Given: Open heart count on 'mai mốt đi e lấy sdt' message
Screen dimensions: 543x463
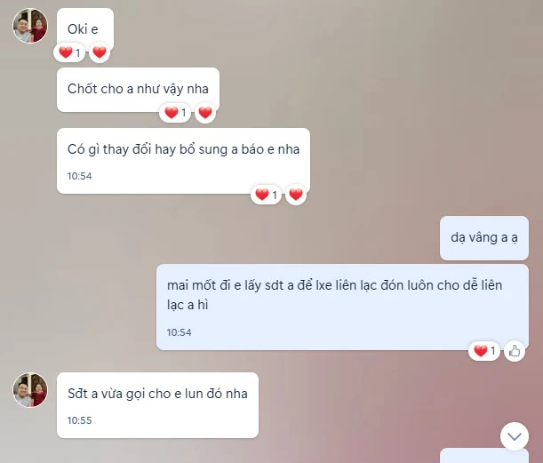Looking at the screenshot, I should point(484,351).
